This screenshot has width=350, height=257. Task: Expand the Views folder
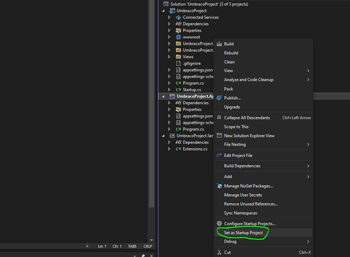169,57
